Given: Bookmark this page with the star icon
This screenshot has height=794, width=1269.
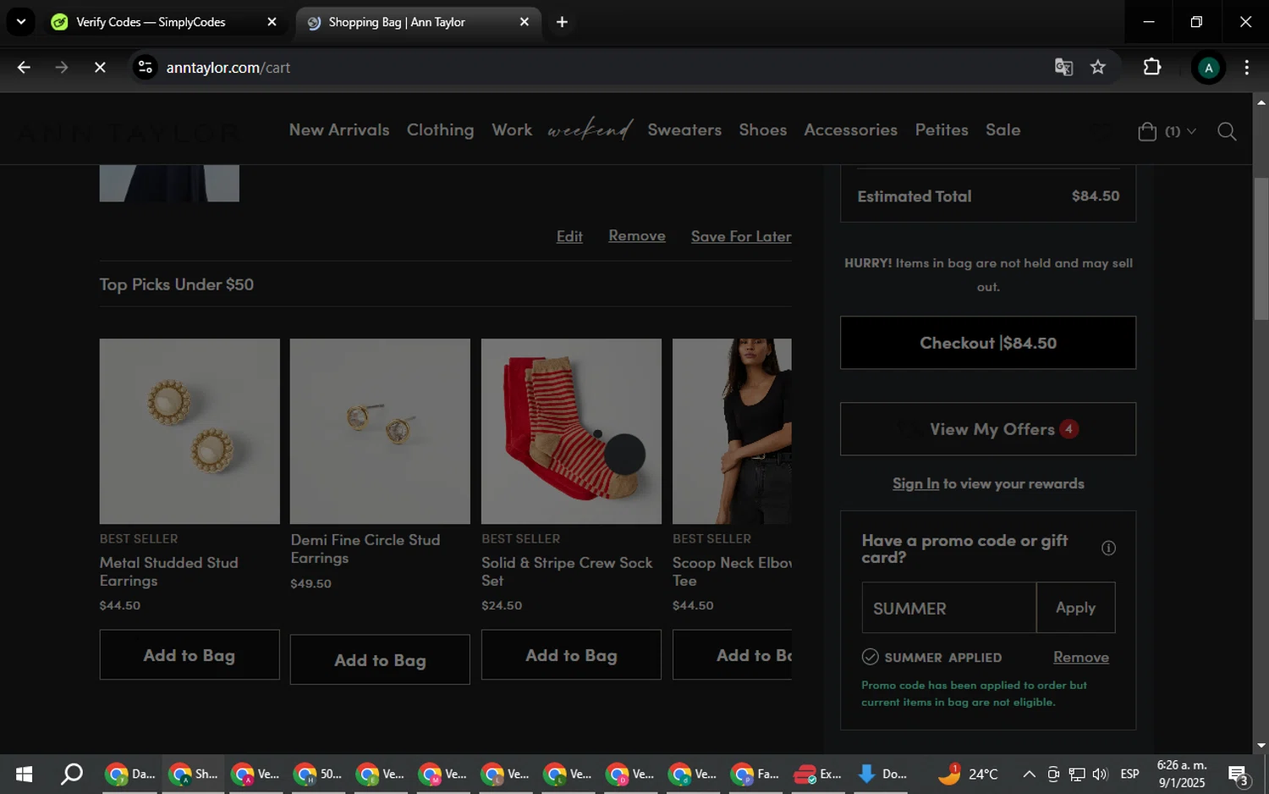Looking at the screenshot, I should (x=1098, y=68).
